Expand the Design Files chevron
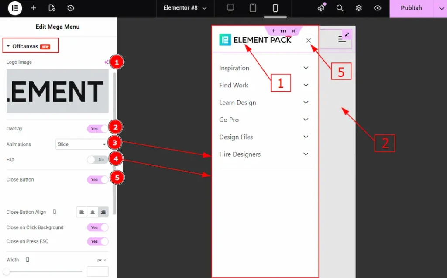Viewport: 447px width, 278px height. click(x=306, y=137)
